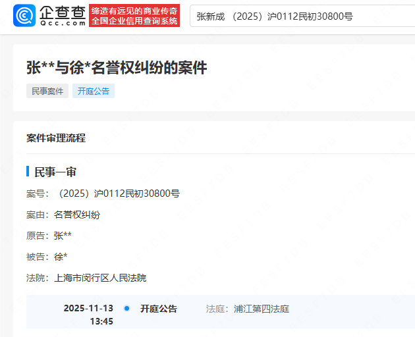
Task: Click the 13:45 hearing time
Action: click(101, 321)
